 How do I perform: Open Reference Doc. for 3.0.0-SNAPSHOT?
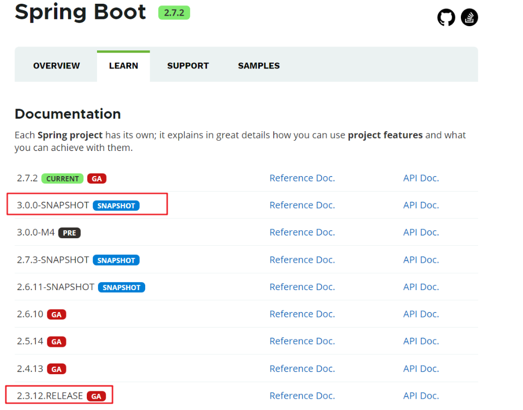point(302,205)
